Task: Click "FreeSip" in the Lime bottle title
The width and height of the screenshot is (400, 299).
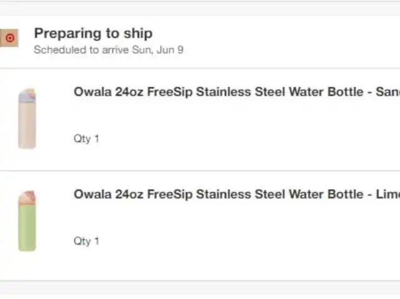Action: click(170, 194)
